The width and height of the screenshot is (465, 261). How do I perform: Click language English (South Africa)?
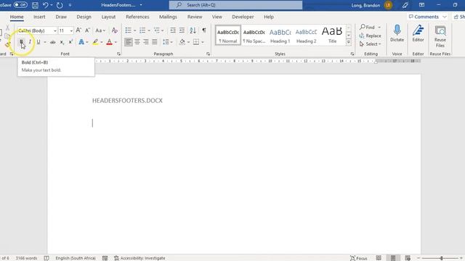[76, 258]
